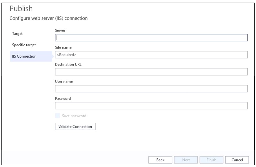Switch to the Target step
The width and height of the screenshot is (256, 167).
[17, 34]
